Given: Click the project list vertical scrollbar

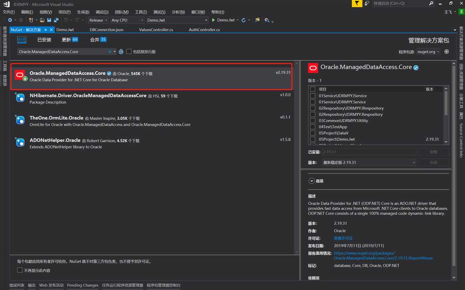Looking at the screenshot, I should (x=446, y=115).
